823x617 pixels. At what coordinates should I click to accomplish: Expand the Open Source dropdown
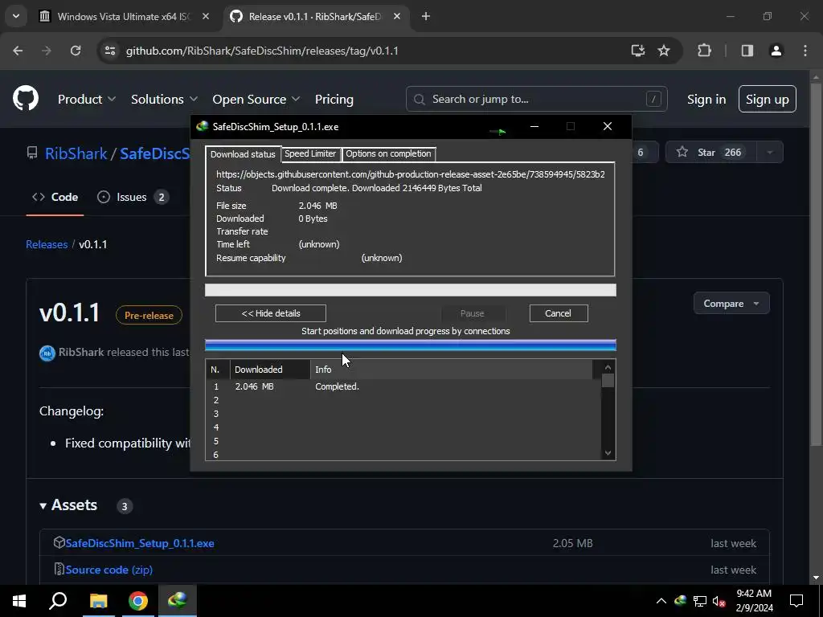pyautogui.click(x=256, y=99)
